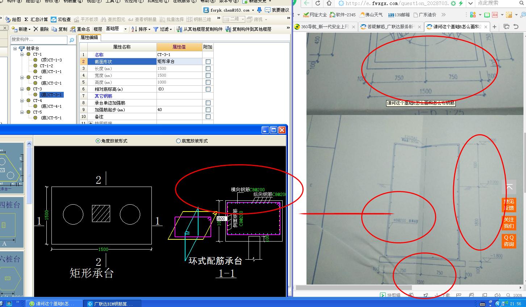Image resolution: width=526 pixels, height=307 pixels.
Task: Click the QQ咨询 orange button
Action: 509,241
